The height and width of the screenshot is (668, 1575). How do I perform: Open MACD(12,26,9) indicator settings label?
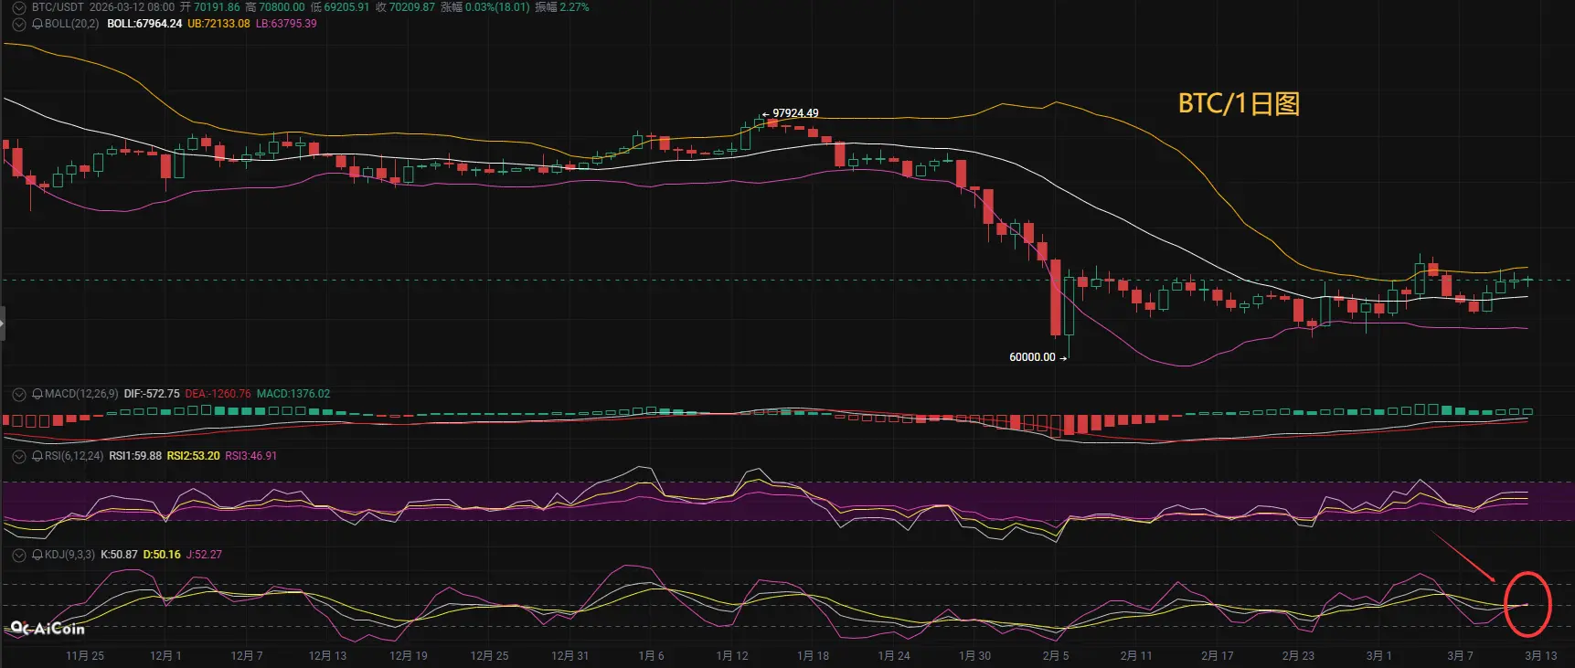[81, 394]
